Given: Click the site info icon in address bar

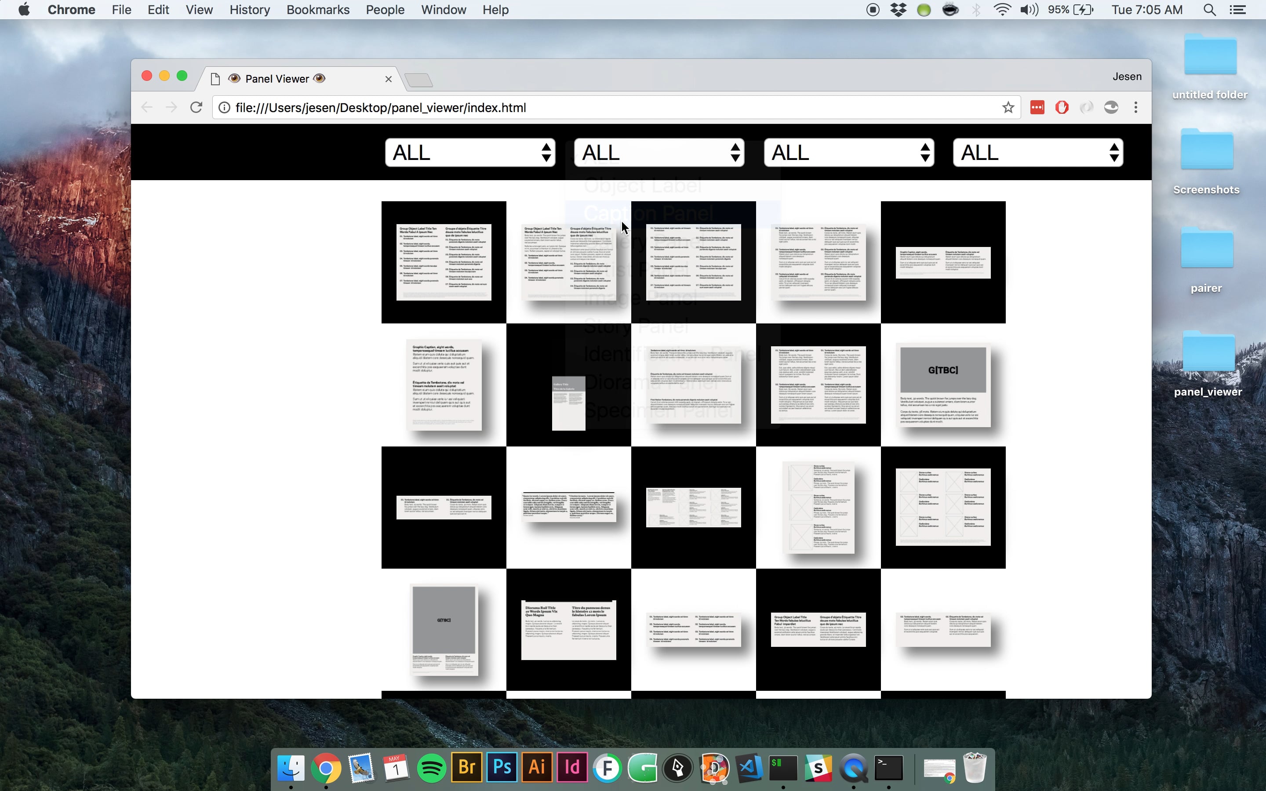Looking at the screenshot, I should click(x=225, y=107).
